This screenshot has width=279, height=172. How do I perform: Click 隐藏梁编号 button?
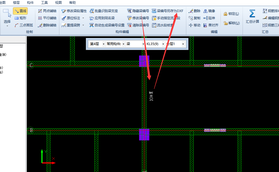coord(138,11)
